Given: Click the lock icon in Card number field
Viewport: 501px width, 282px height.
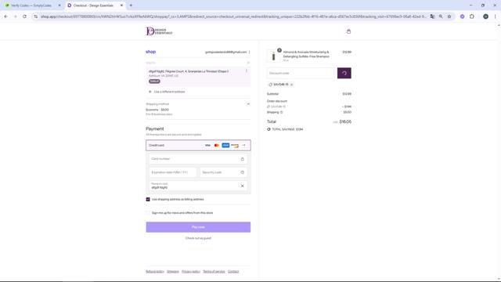Looking at the screenshot, I should pyautogui.click(x=242, y=159).
